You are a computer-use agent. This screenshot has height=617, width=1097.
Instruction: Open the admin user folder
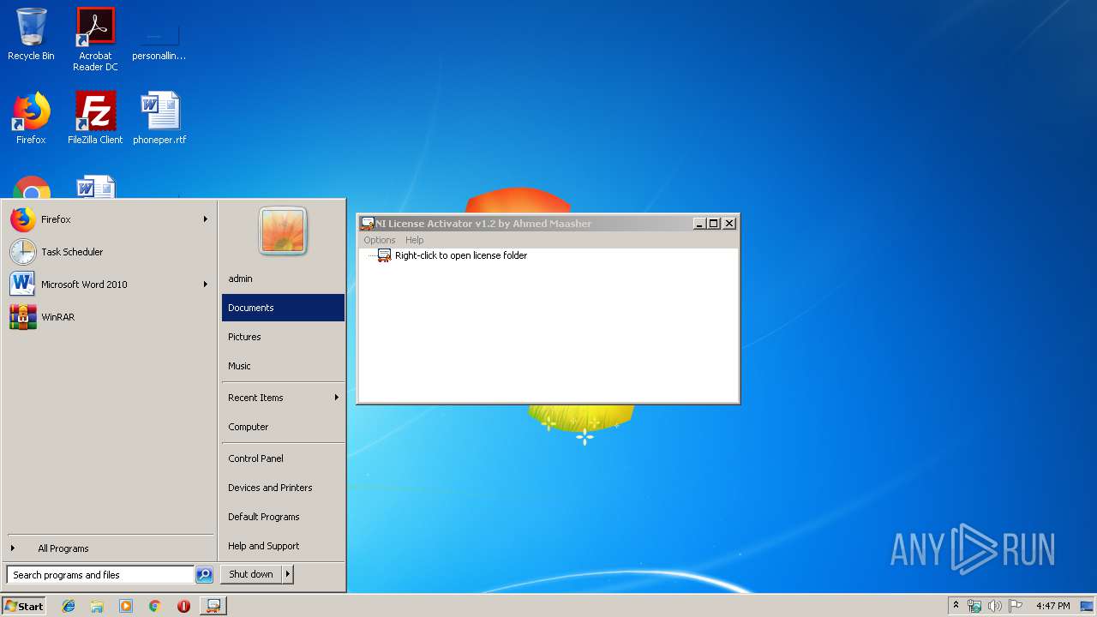pos(283,279)
